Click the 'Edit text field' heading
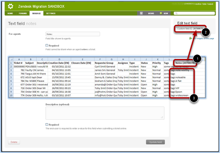 187,23
